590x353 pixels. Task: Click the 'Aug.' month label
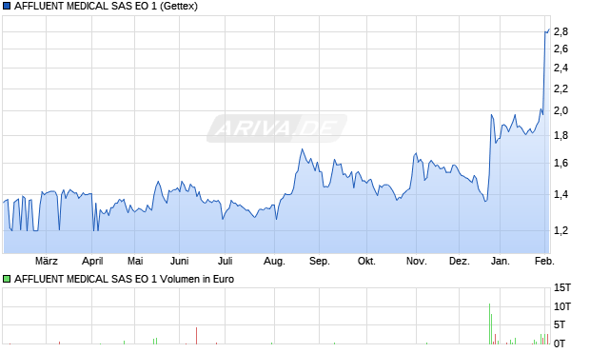click(274, 261)
